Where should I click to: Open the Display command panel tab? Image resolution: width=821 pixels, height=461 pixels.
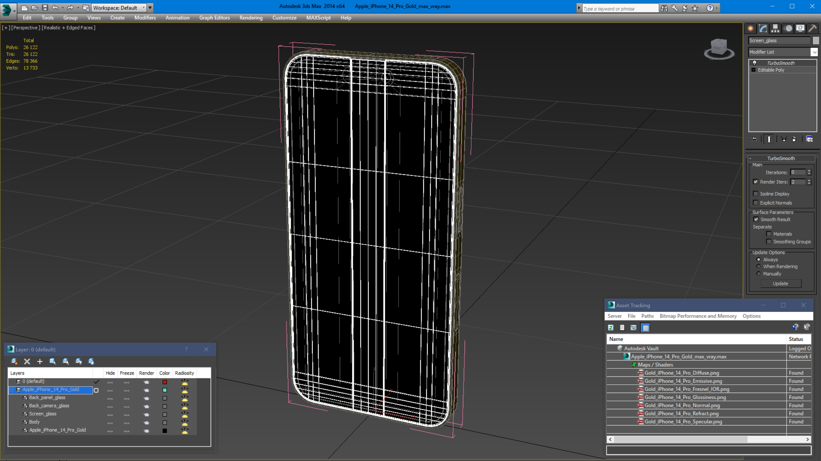800,29
